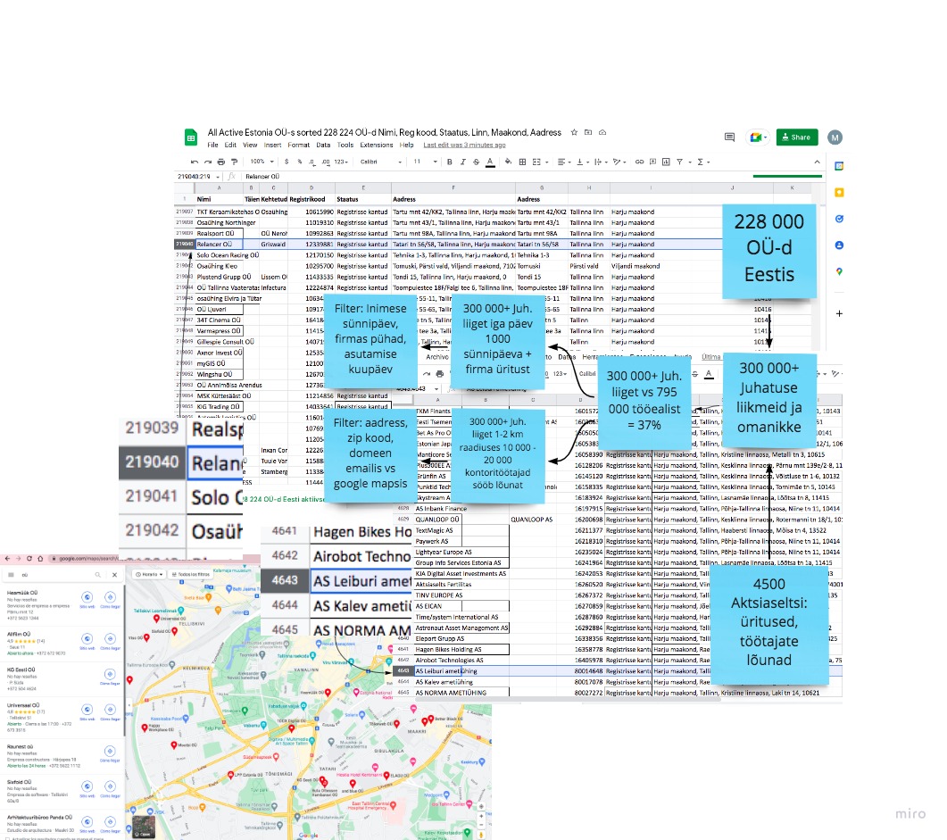Clear the Maps search with X
The height and width of the screenshot is (840, 947).
coord(114,575)
